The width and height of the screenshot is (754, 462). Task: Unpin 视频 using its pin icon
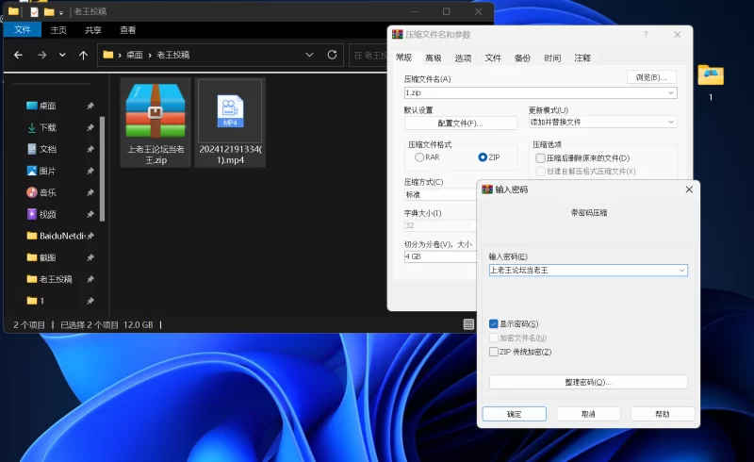[x=90, y=214]
